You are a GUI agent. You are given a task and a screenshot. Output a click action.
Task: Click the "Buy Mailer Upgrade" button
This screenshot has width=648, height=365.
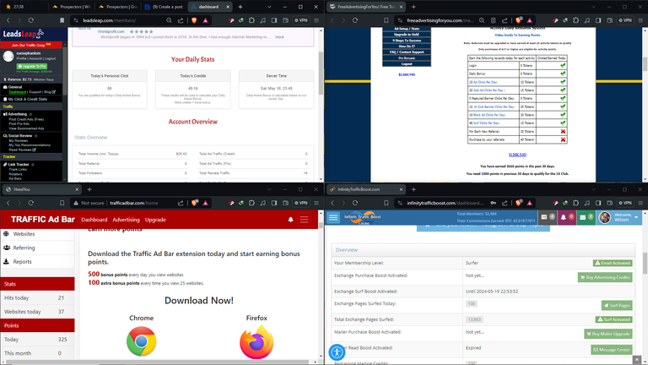(607, 334)
